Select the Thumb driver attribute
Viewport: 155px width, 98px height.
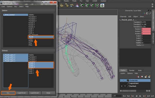coord(41,37)
